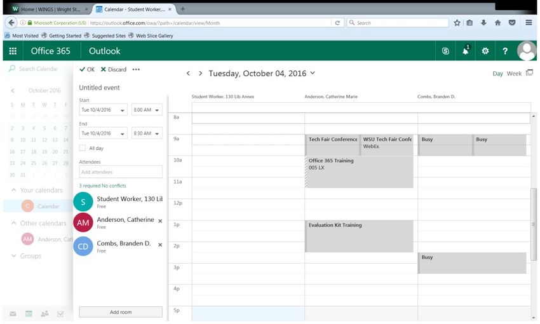This screenshot has height=324, width=540.
Task: Collapse the Your calendars section
Action: tap(14, 190)
